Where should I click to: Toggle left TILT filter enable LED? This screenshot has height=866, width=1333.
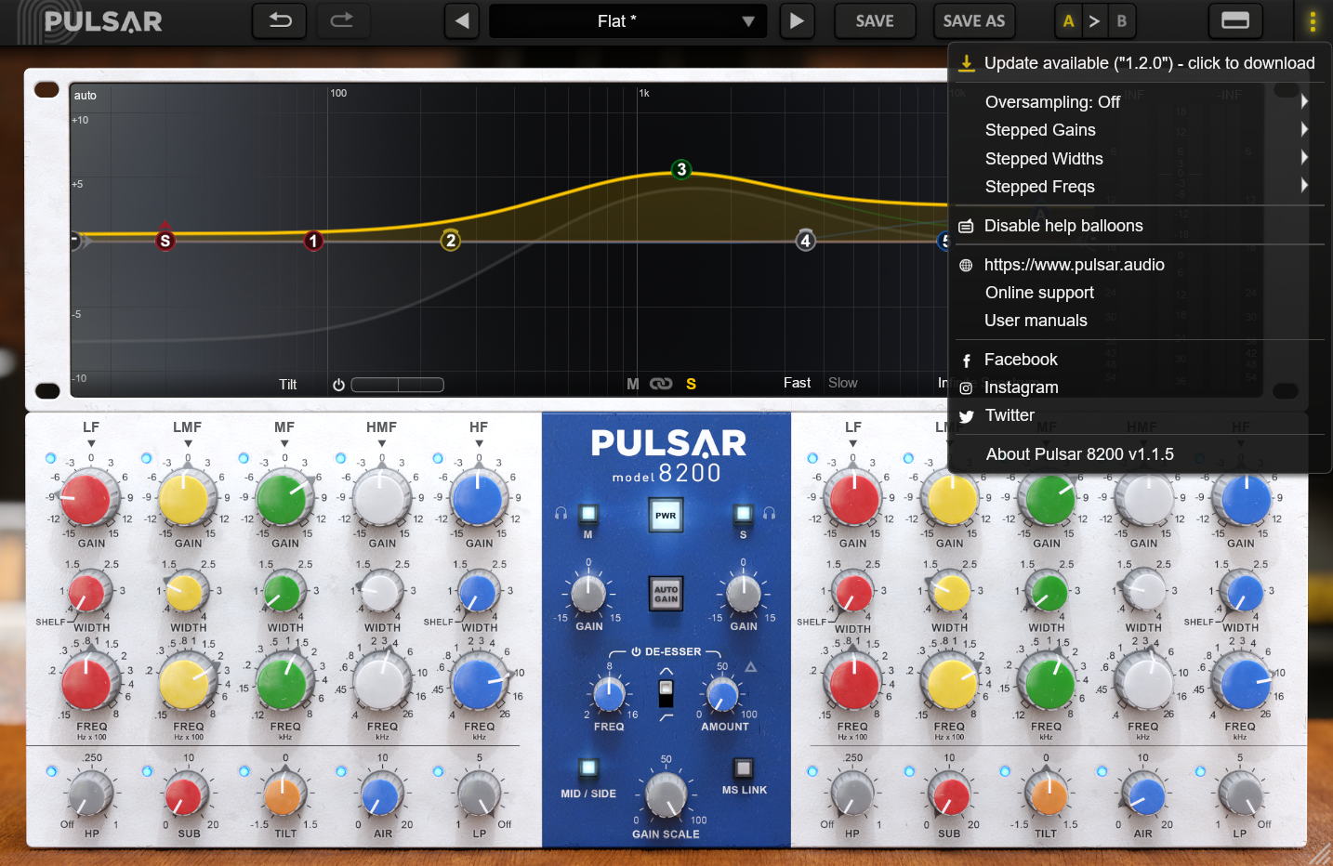(244, 771)
